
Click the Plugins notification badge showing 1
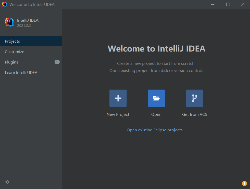pos(57,62)
